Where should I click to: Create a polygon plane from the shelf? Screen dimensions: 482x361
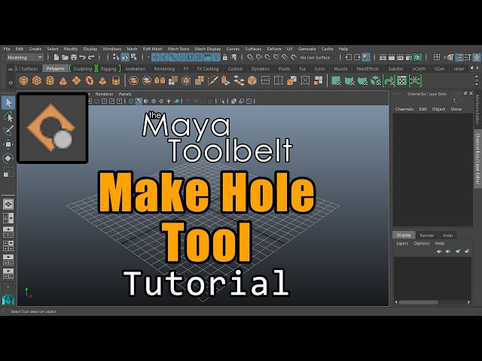pyautogui.click(x=76, y=80)
